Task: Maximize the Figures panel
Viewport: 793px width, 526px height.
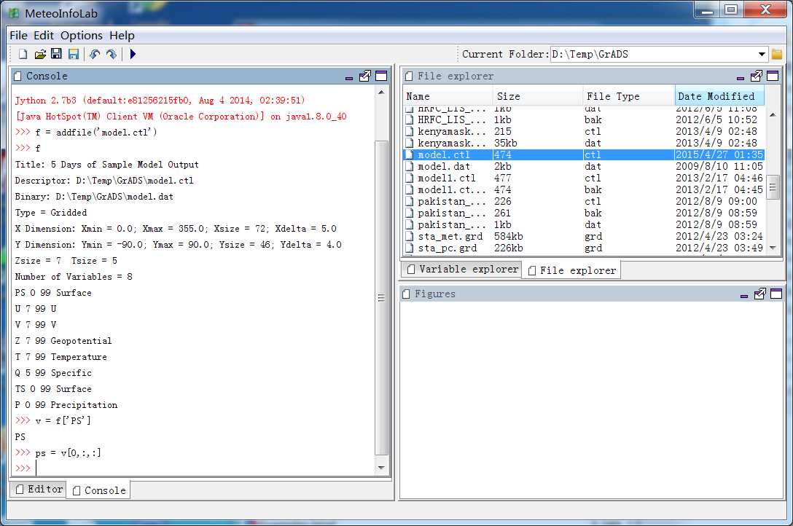Action: point(776,294)
